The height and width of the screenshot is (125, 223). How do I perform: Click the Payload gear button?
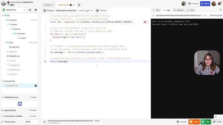click(101, 11)
